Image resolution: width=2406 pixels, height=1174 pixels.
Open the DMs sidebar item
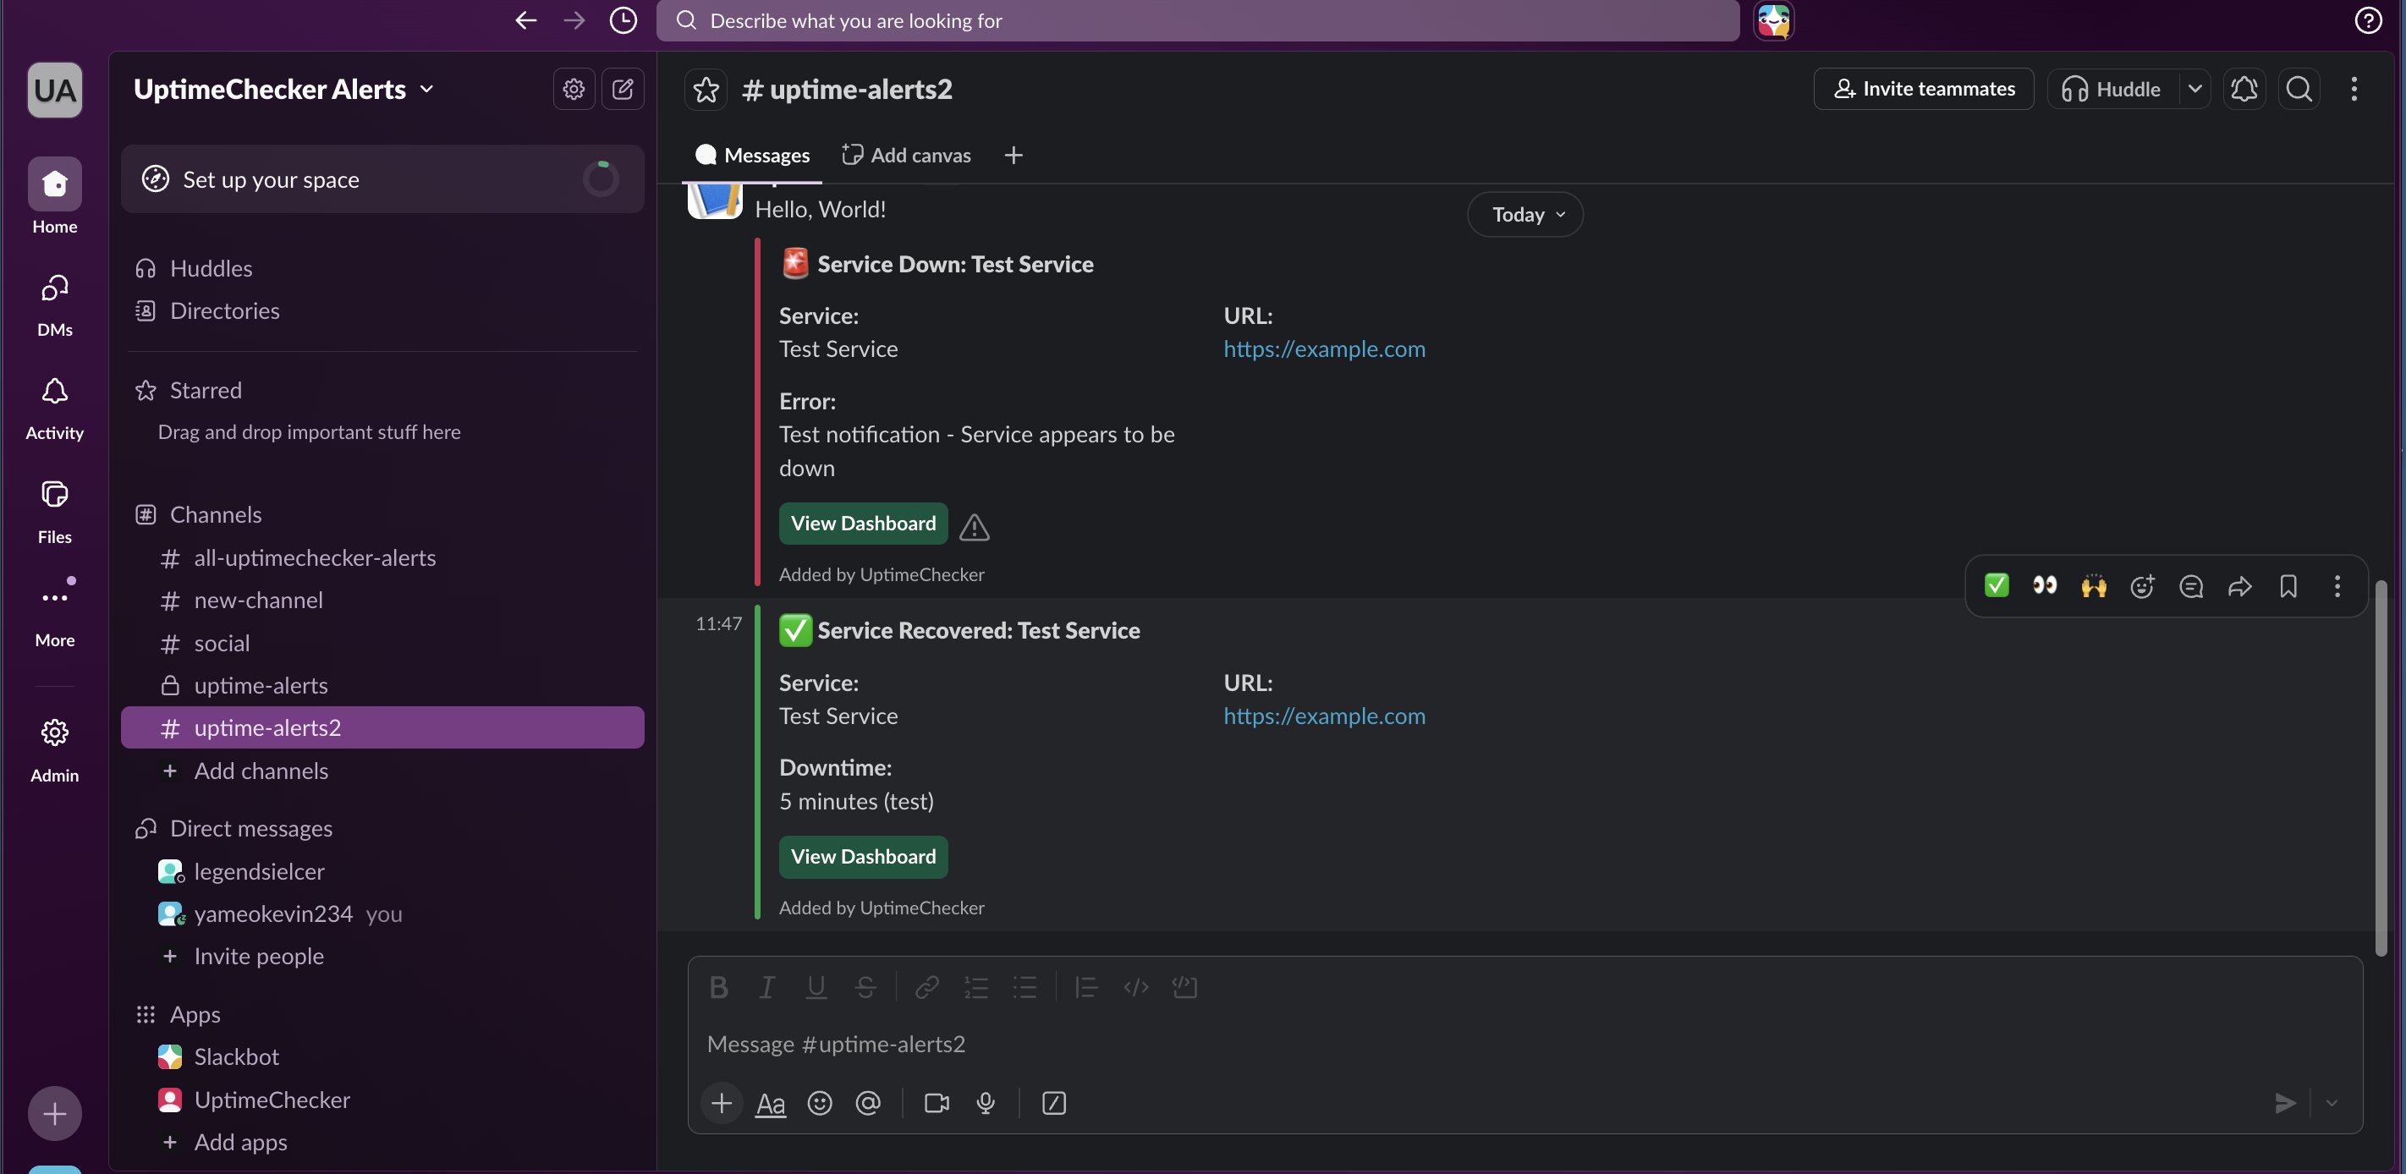click(x=55, y=304)
